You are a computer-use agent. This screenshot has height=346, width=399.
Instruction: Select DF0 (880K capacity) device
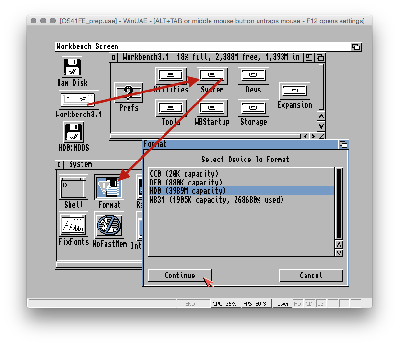[x=241, y=182]
